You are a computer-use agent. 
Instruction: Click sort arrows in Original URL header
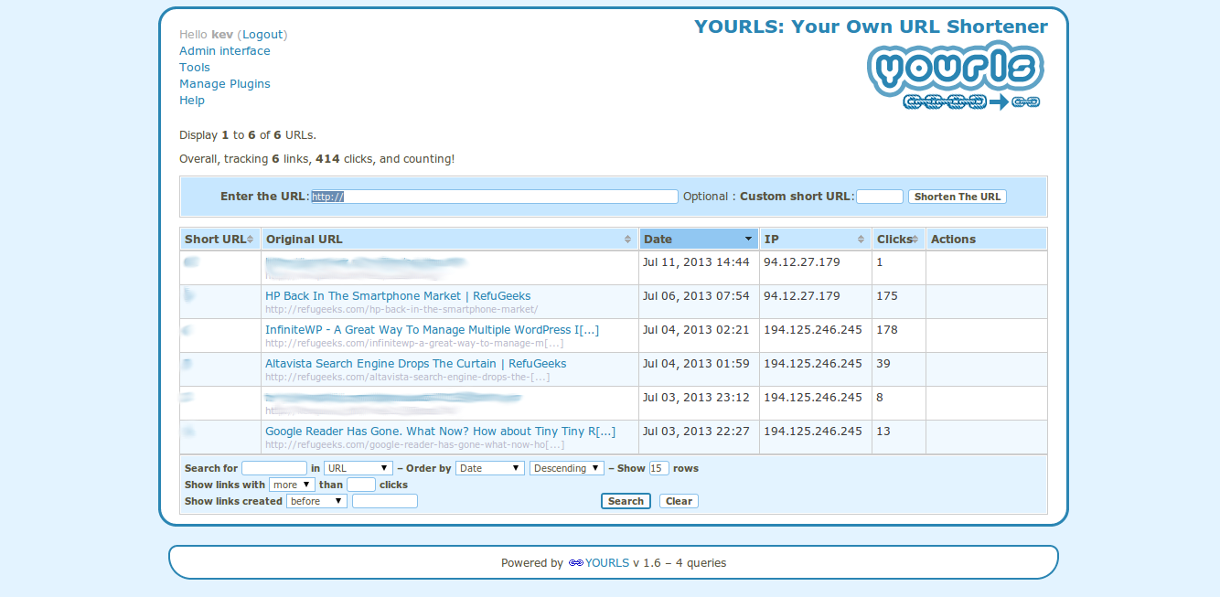(x=627, y=240)
